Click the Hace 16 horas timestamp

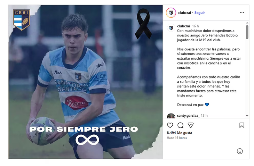(177, 138)
